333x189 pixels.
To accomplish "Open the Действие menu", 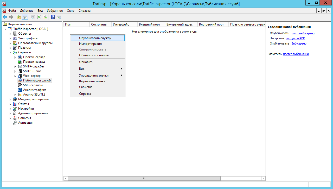I will (x=27, y=11).
